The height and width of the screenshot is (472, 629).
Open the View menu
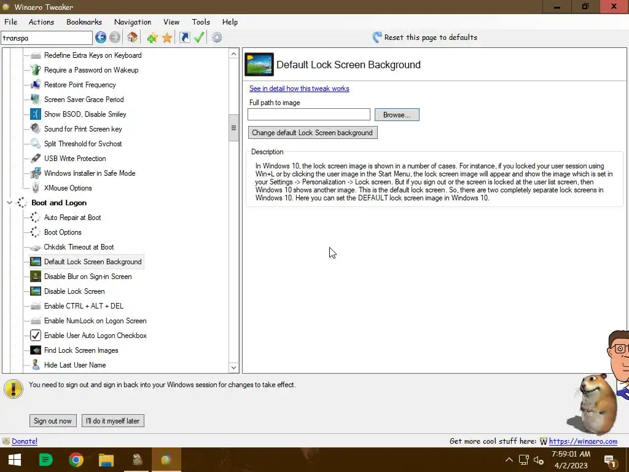click(171, 22)
